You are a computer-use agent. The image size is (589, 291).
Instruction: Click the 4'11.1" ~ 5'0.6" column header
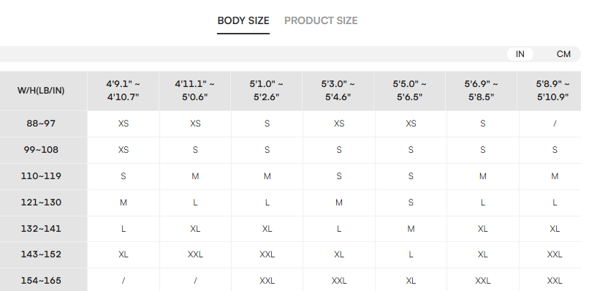pos(195,91)
